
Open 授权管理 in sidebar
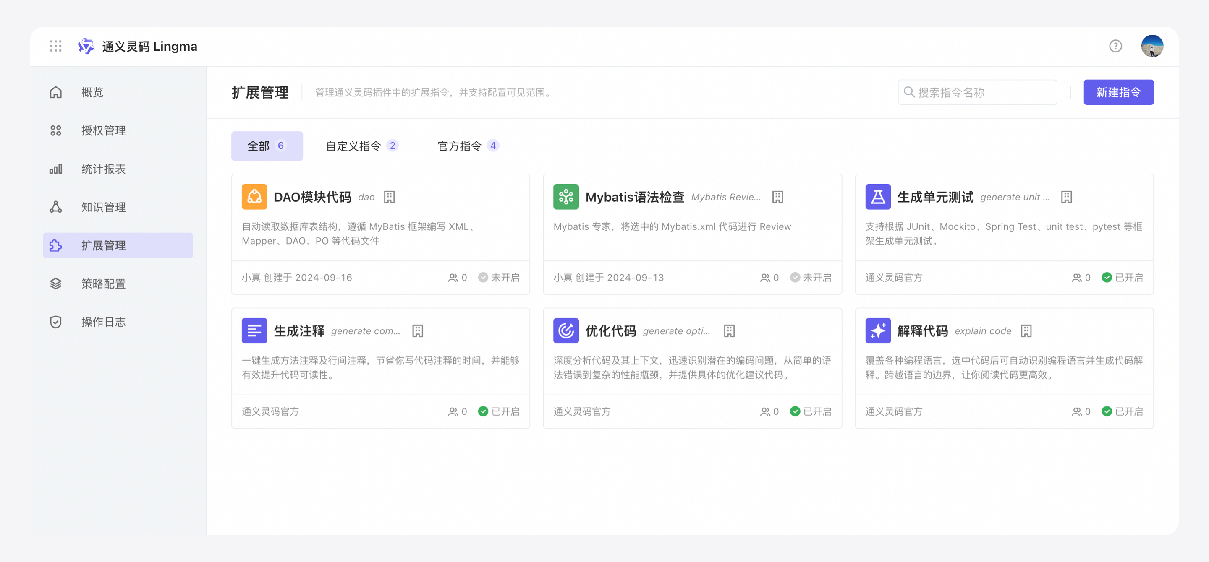click(x=118, y=130)
